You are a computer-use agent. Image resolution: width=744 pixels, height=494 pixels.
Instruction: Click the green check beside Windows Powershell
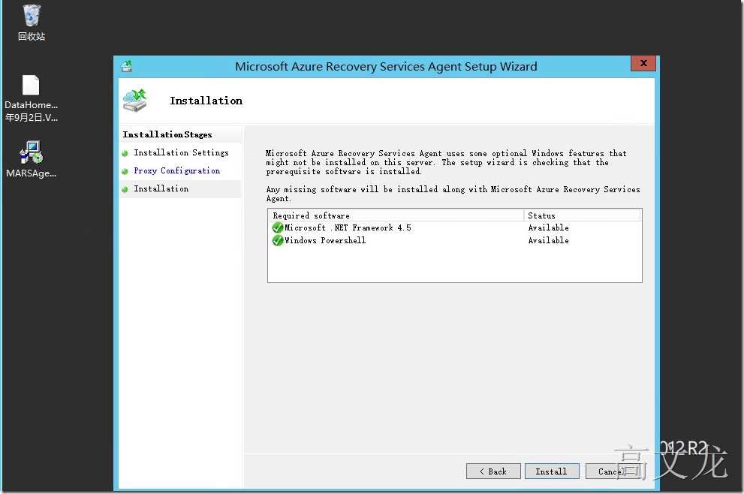(278, 240)
